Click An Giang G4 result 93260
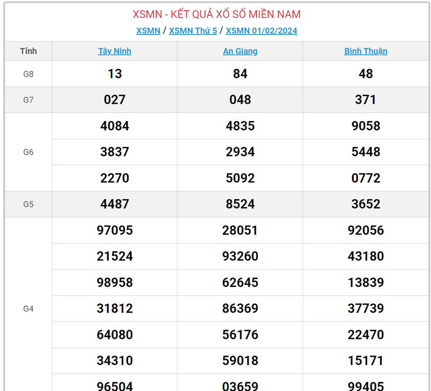 click(240, 257)
